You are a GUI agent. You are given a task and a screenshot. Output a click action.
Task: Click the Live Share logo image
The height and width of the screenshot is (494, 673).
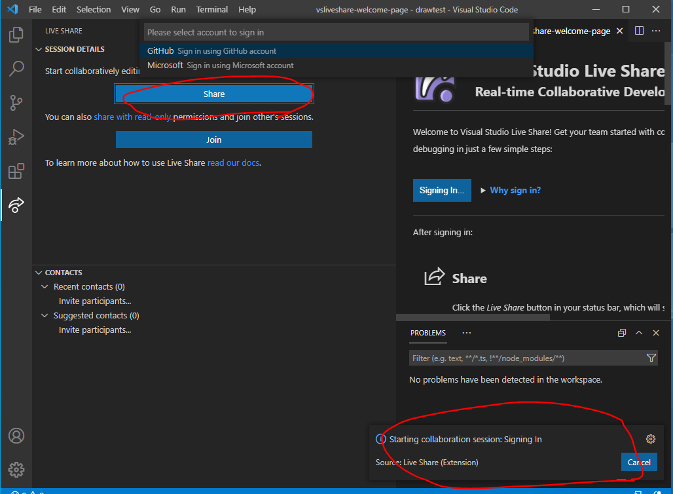point(434,89)
